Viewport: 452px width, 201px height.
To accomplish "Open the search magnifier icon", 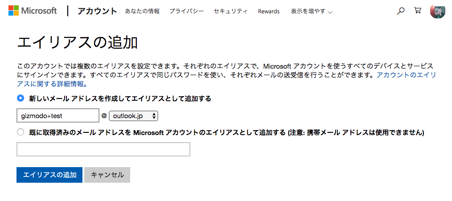I will tap(400, 11).
